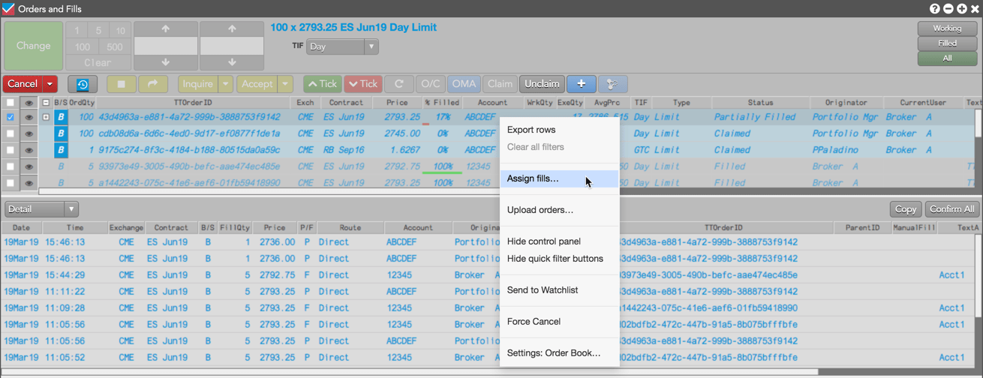The image size is (983, 378).
Task: Click the O/C toolbar button
Action: 431,84
